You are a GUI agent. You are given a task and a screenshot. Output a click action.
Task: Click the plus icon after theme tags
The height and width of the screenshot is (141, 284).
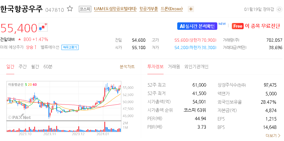pos(191,9)
